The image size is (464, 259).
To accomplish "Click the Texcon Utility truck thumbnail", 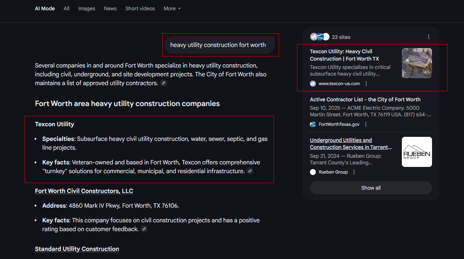I will pos(417,63).
